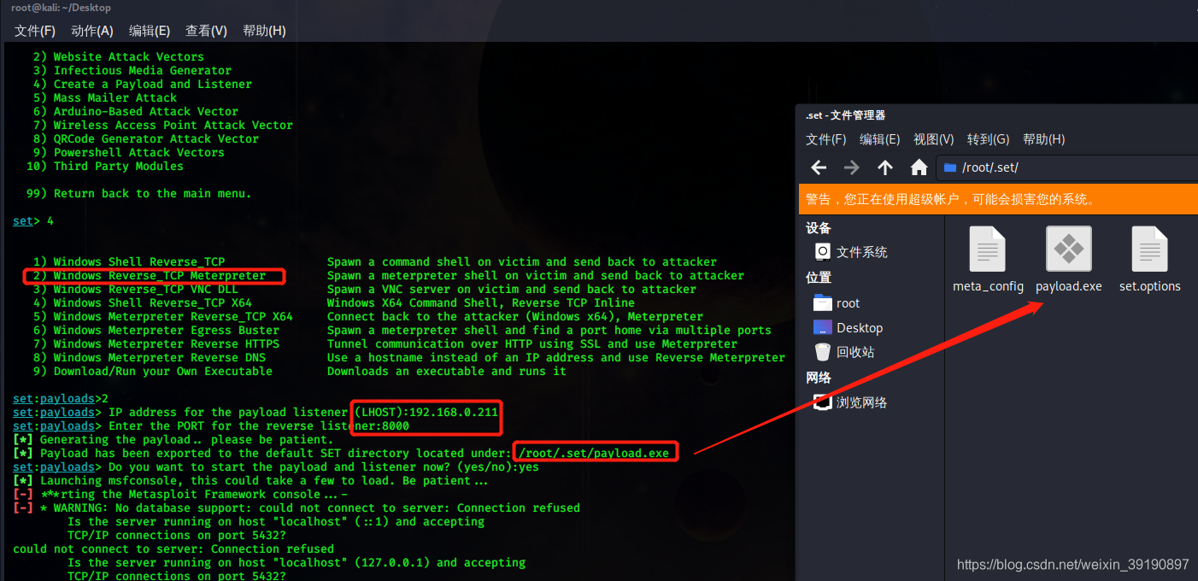Go up to parent folder
The image size is (1198, 581).
(x=885, y=167)
